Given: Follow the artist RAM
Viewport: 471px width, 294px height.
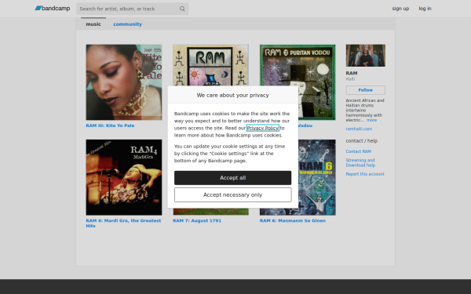Looking at the screenshot, I should (x=365, y=90).
